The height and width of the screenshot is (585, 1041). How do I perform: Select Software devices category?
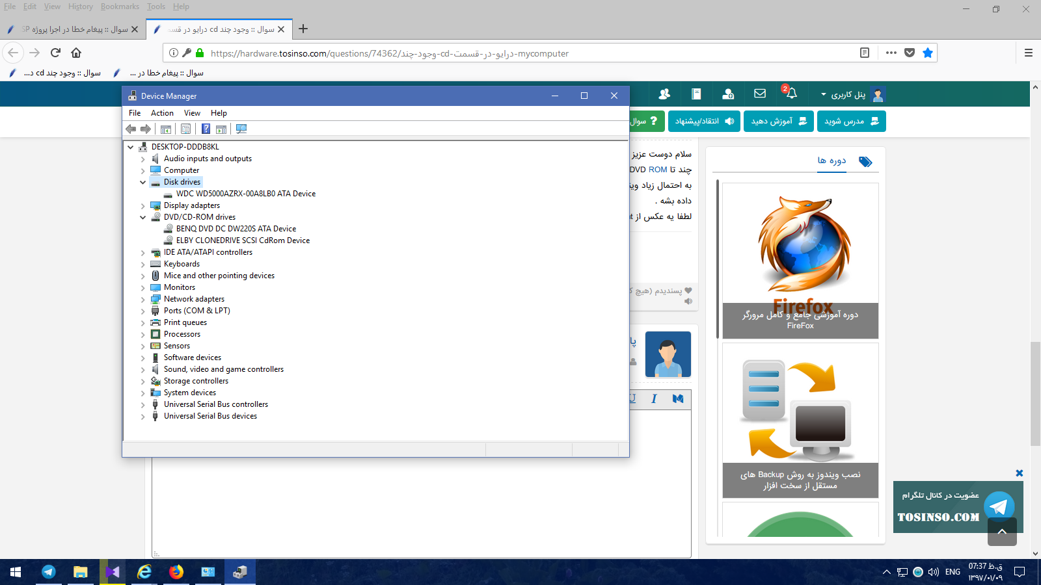tap(192, 357)
